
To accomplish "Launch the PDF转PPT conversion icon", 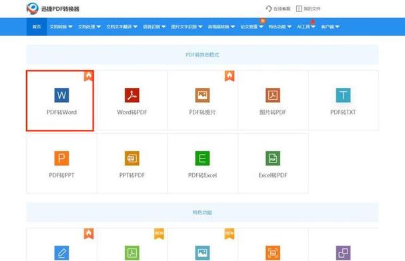I will pyautogui.click(x=61, y=158).
